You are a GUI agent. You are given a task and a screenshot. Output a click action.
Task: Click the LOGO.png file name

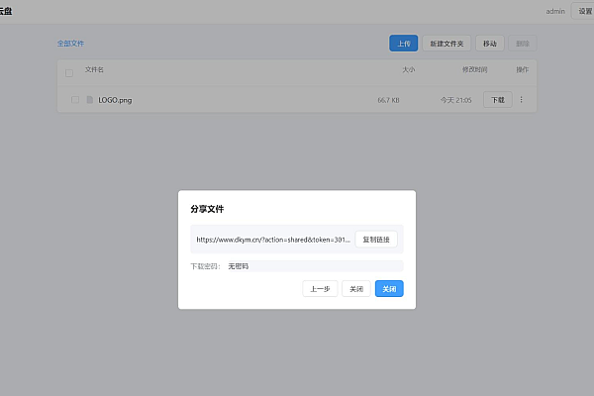115,100
